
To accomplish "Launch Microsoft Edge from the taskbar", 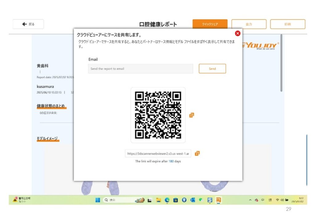I will (x=167, y=200).
